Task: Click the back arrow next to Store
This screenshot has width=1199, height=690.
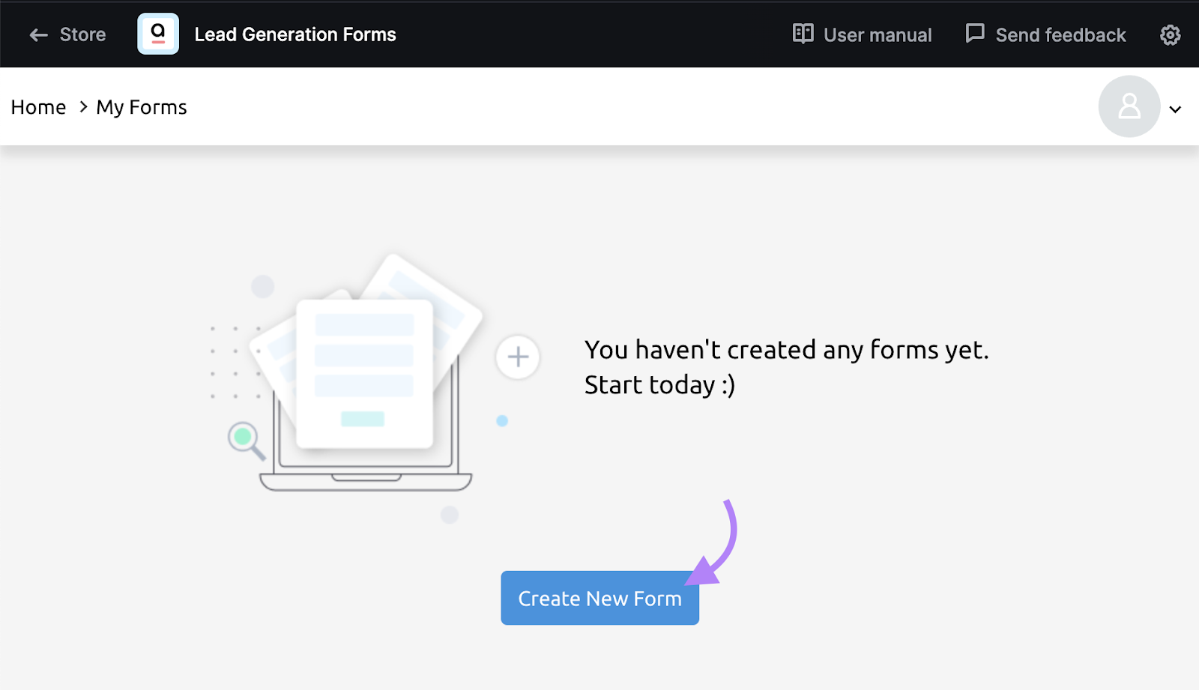Action: pos(38,34)
